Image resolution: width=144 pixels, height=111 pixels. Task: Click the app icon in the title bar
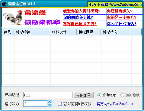4,4
